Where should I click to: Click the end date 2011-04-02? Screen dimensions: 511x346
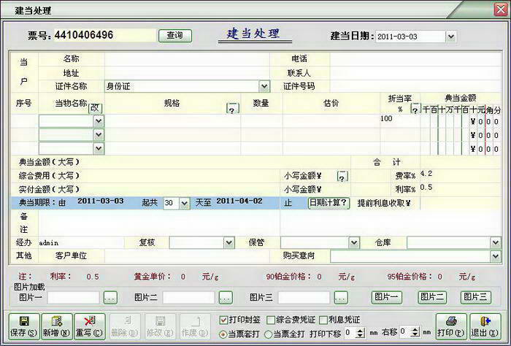[x=239, y=201]
